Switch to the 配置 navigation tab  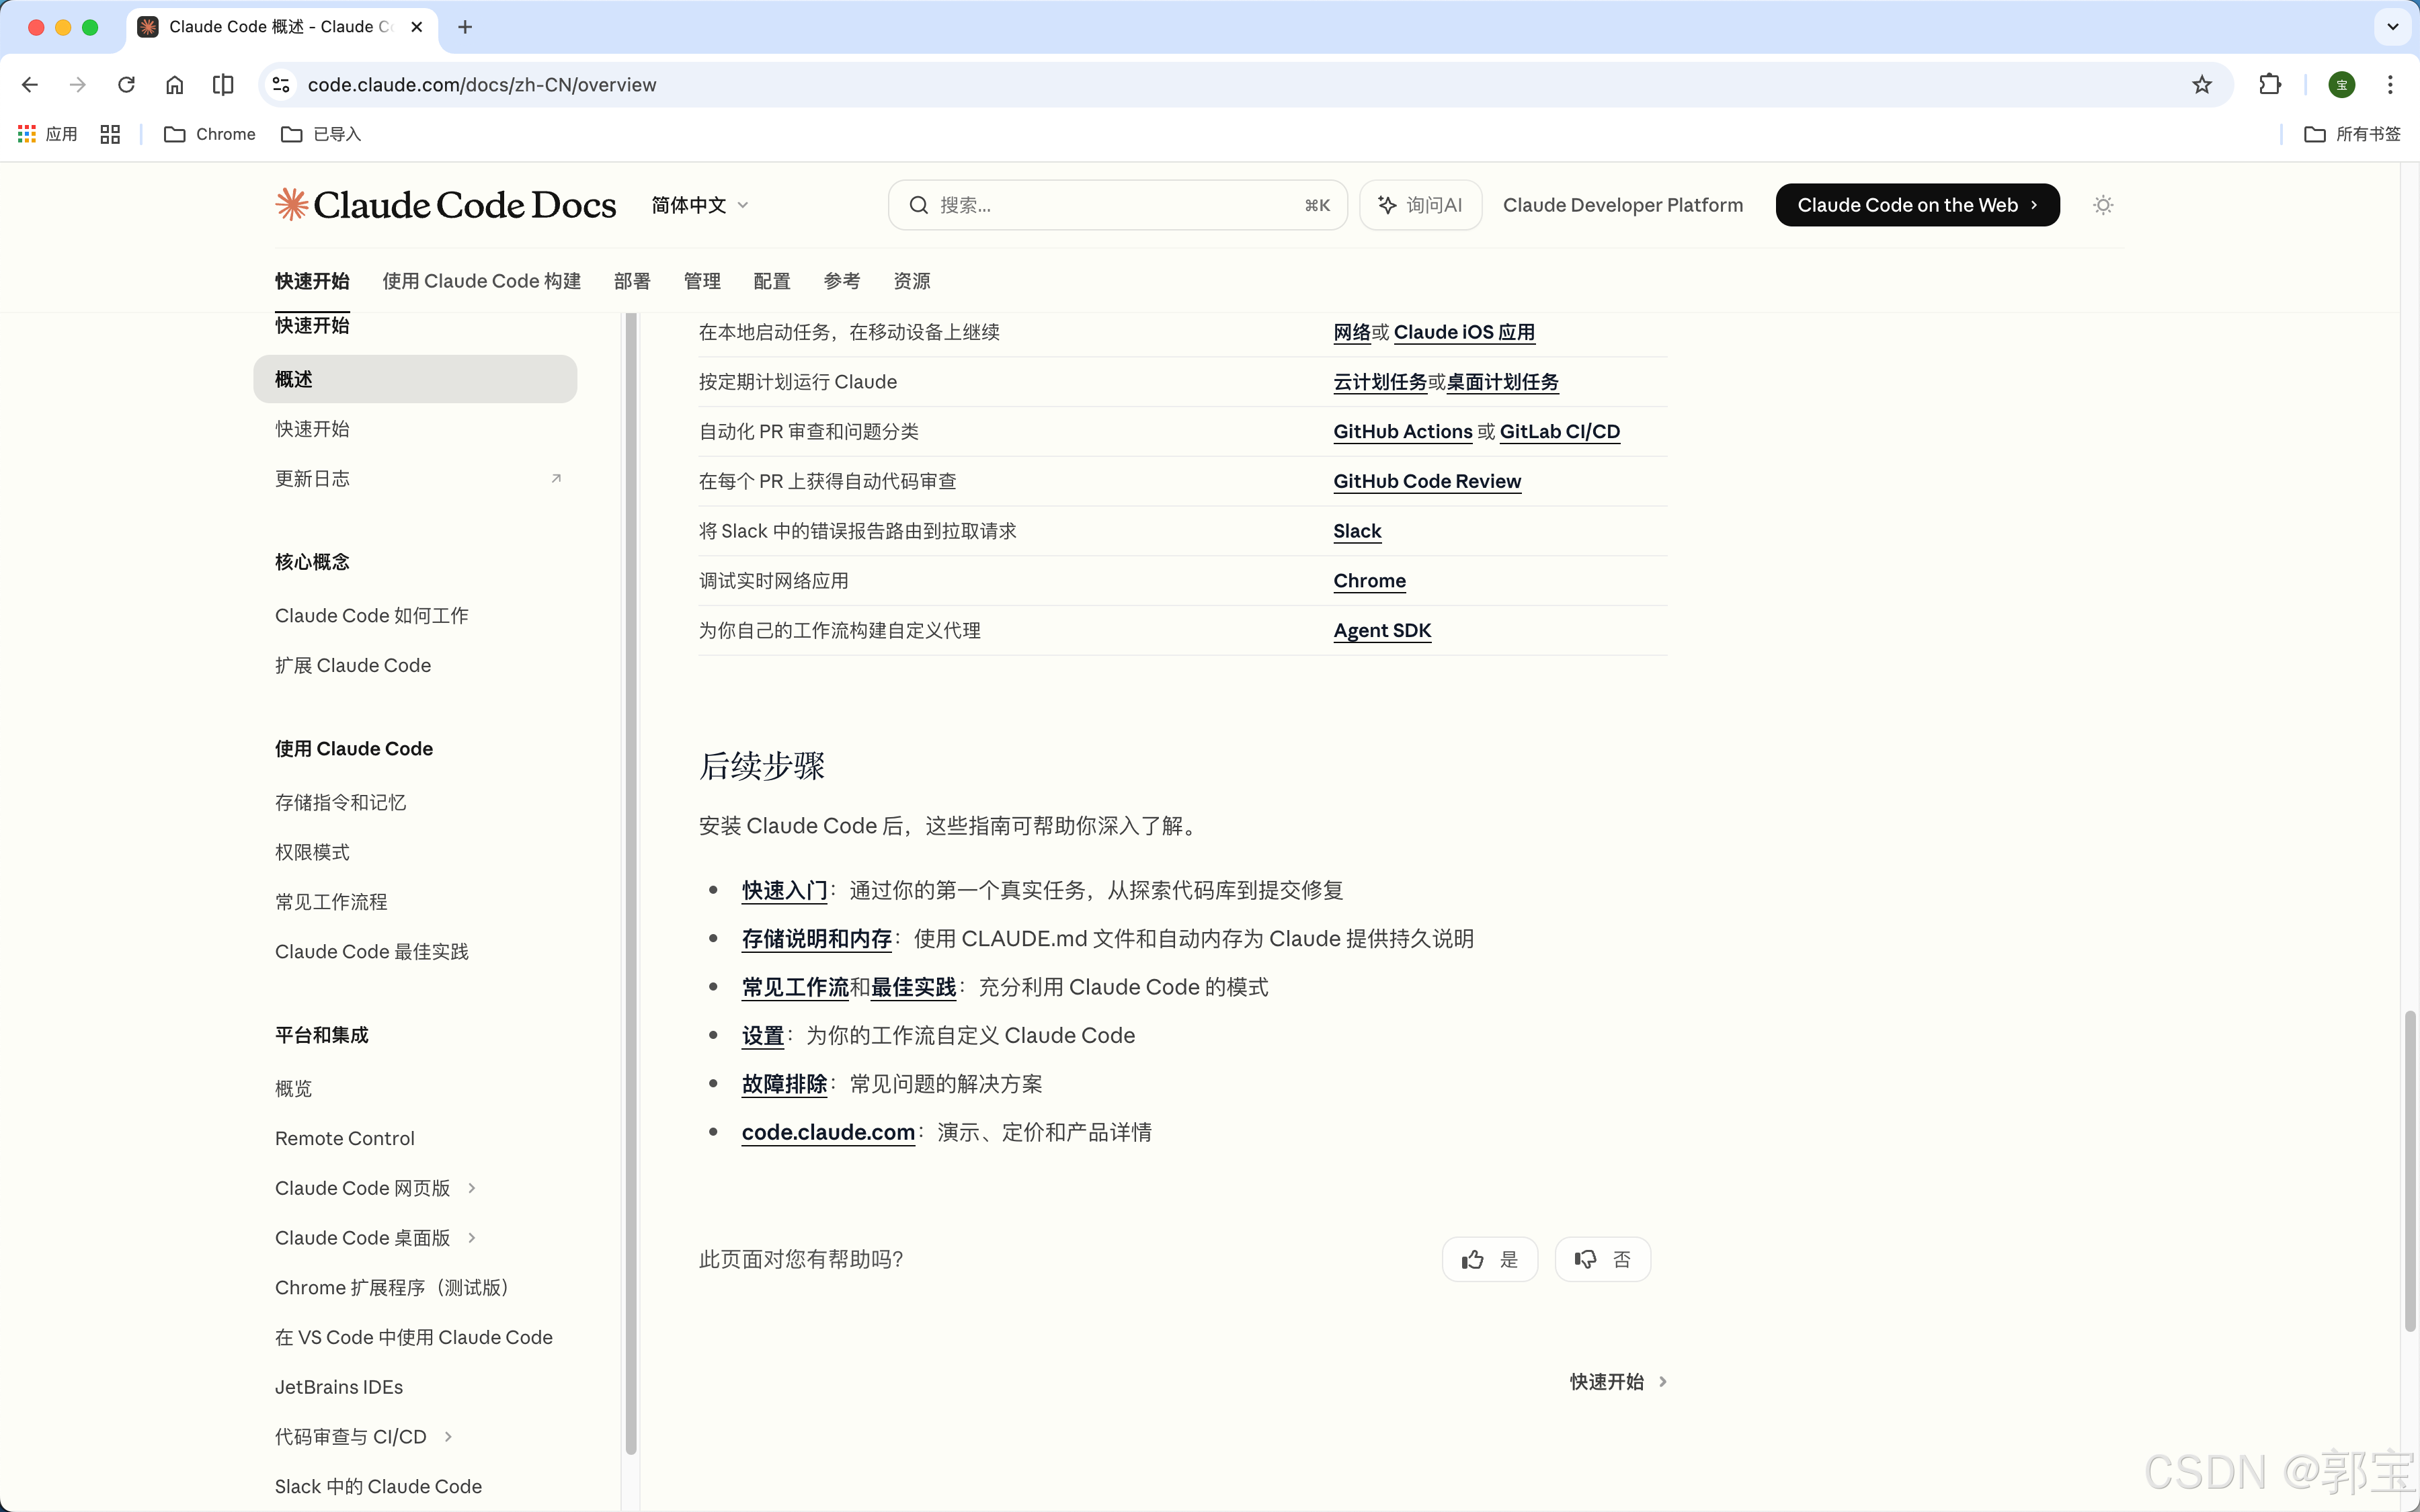pyautogui.click(x=771, y=281)
